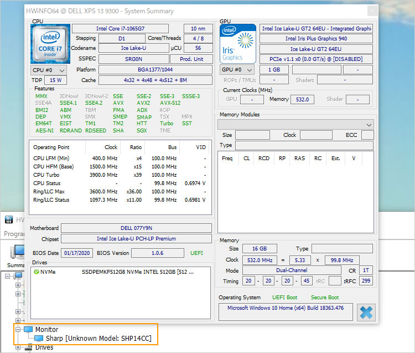The image size is (415, 353).
Task: Select the CPU Turbo operating point row
Action: tap(120, 175)
